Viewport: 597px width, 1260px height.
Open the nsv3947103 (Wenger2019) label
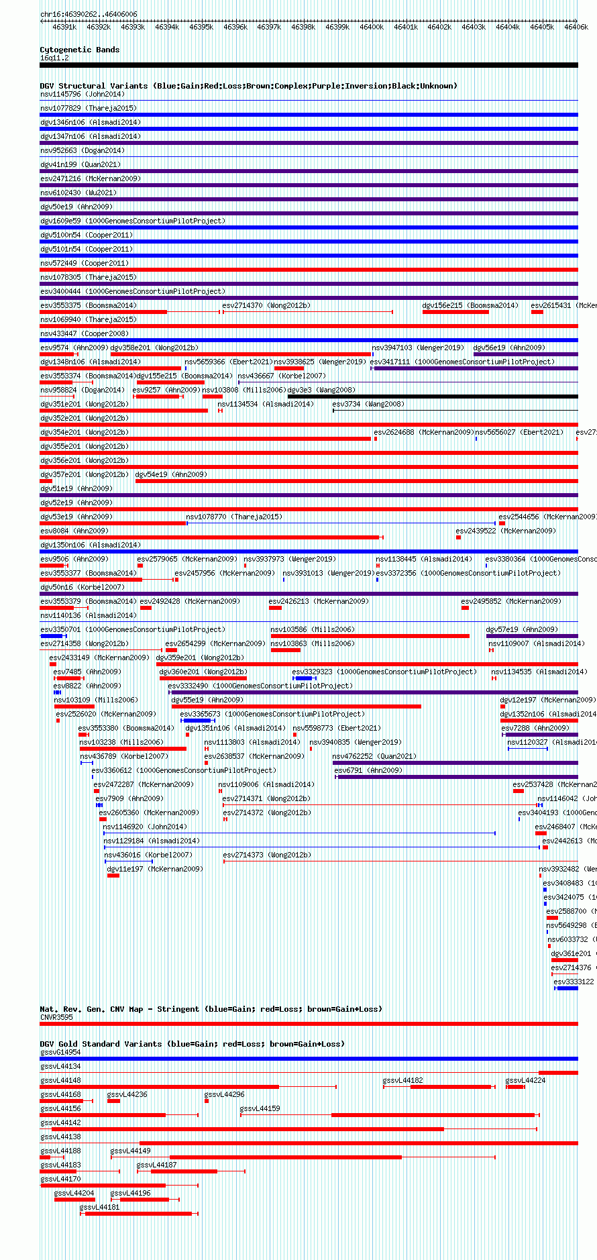418,348
